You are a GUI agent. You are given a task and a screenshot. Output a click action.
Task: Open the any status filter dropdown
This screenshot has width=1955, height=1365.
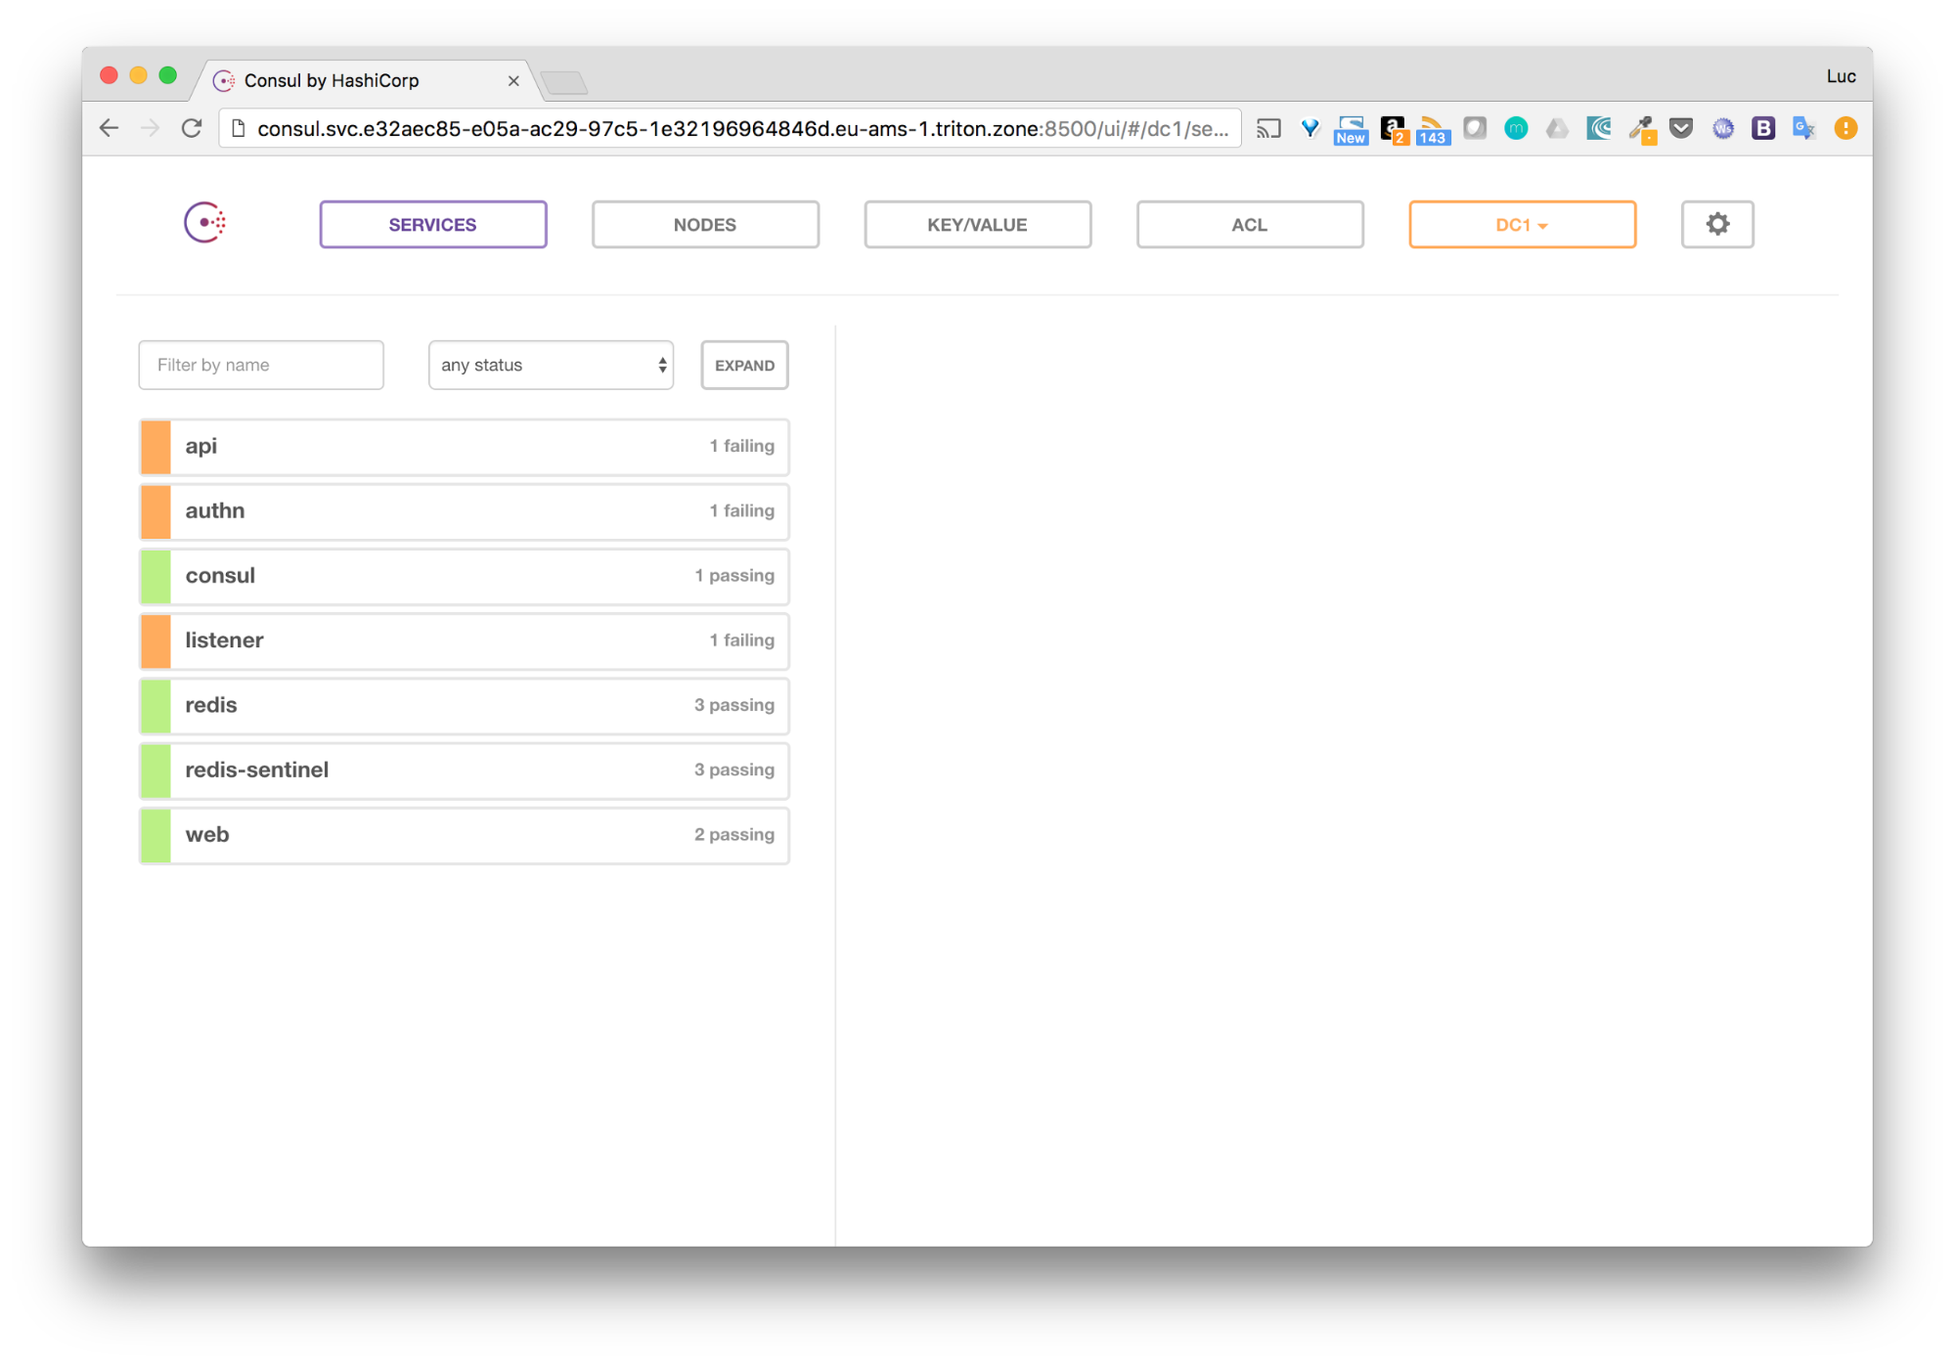(551, 365)
